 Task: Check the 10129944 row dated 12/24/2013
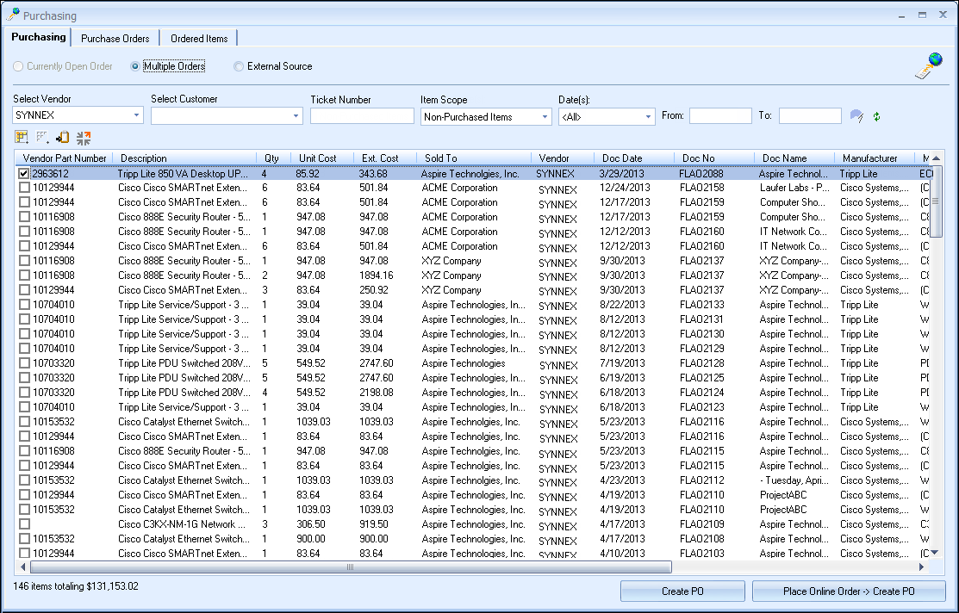point(24,188)
